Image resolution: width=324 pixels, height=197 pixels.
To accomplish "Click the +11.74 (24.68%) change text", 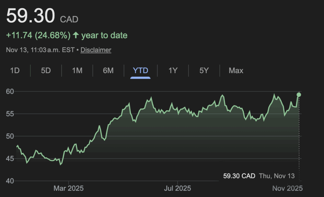I will 38,35.
